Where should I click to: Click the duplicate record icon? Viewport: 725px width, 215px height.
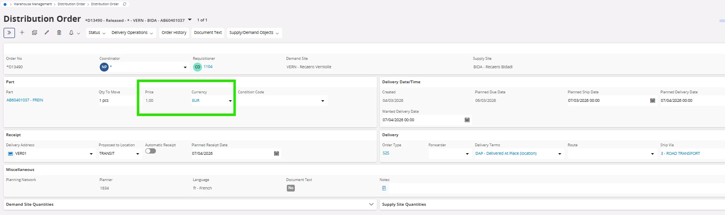coord(34,33)
